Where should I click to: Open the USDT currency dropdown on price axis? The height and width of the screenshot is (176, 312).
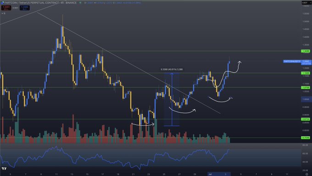point(306,3)
